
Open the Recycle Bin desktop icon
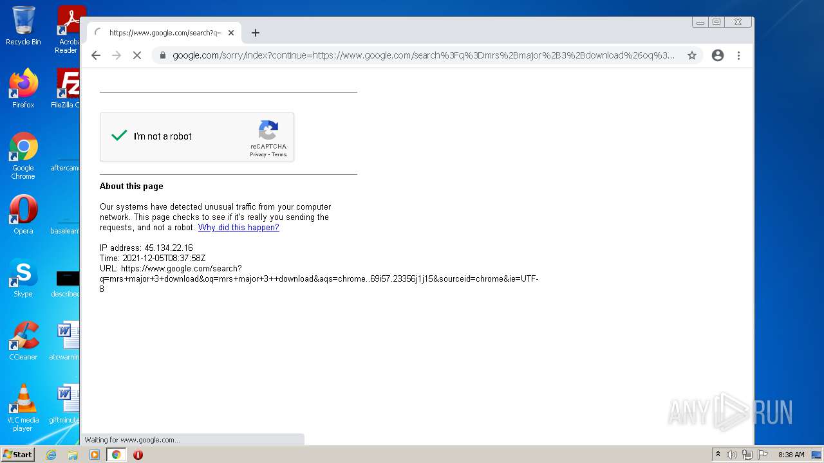23,26
